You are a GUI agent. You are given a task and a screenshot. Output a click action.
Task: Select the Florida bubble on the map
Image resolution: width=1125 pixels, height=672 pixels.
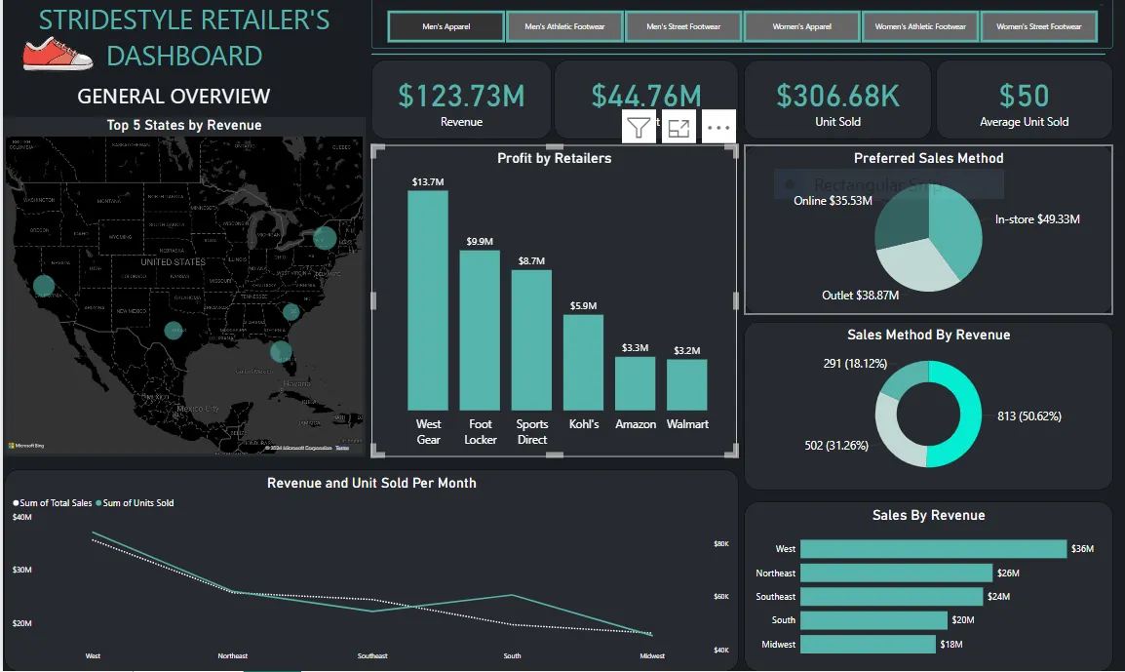pos(281,352)
